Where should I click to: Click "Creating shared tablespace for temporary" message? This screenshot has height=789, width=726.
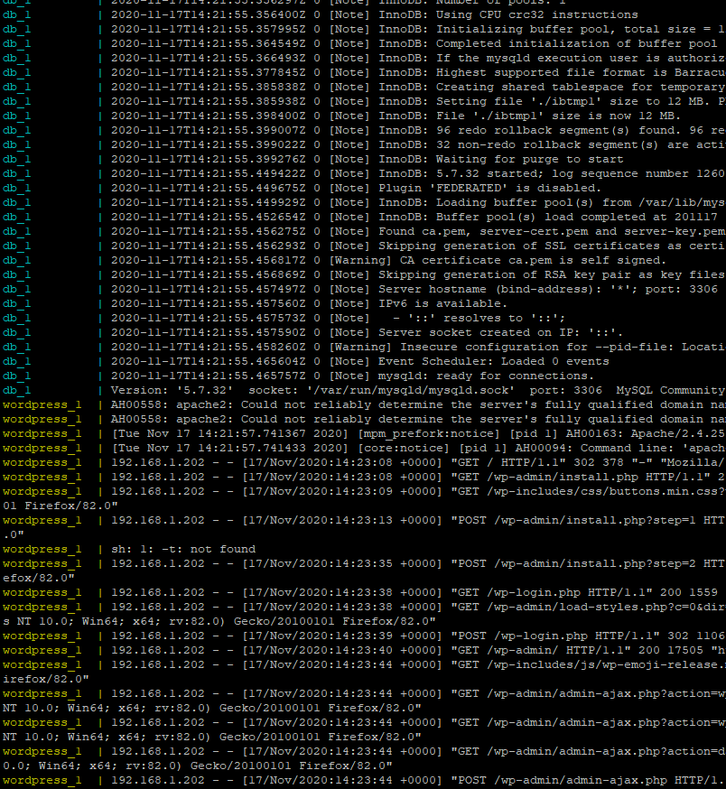tap(580, 87)
